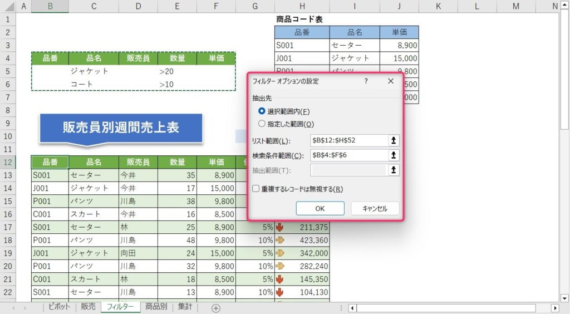This screenshot has height=314, width=570.
Task: Click the range-select button beside 検索条件範囲
Action: pyautogui.click(x=394, y=155)
